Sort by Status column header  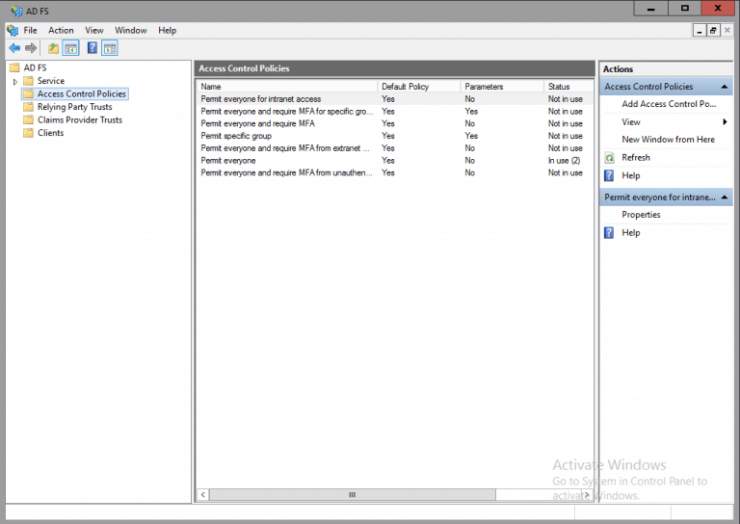[x=568, y=87]
